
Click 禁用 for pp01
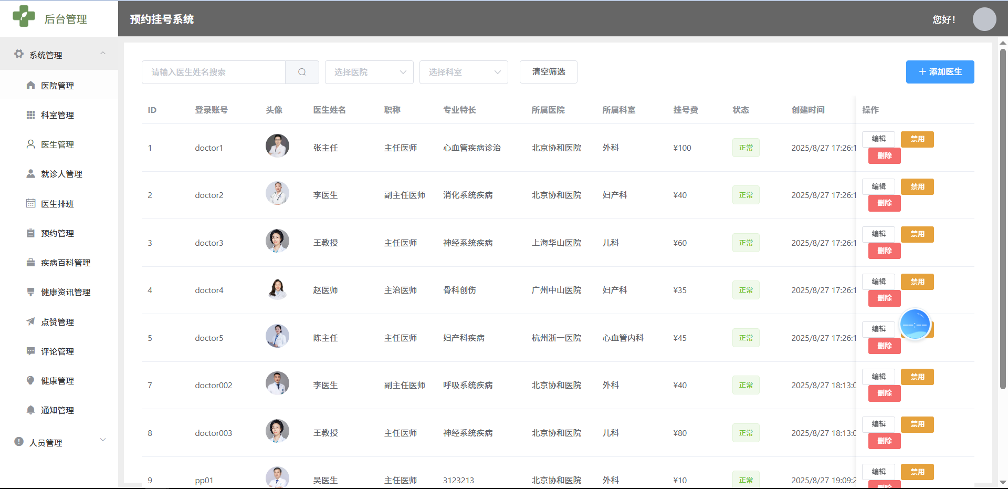[917, 472]
